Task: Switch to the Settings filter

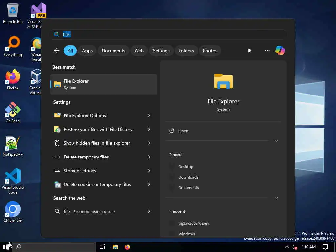Action: click(x=161, y=51)
